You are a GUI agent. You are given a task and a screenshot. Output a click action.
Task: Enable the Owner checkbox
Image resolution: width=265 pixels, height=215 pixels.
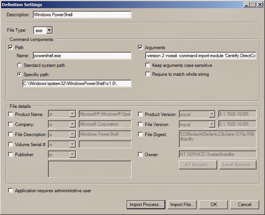(140, 154)
